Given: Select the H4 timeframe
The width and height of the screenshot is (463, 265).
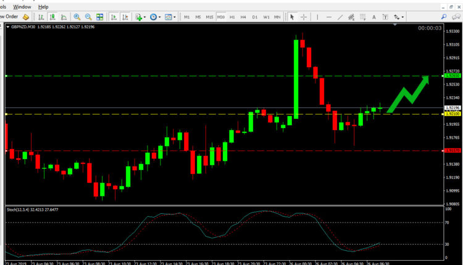Looking at the screenshot, I should [x=243, y=17].
